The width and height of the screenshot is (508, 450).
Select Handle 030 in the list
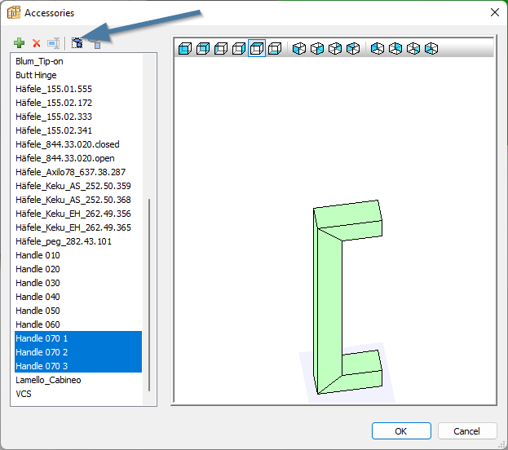tap(78, 283)
